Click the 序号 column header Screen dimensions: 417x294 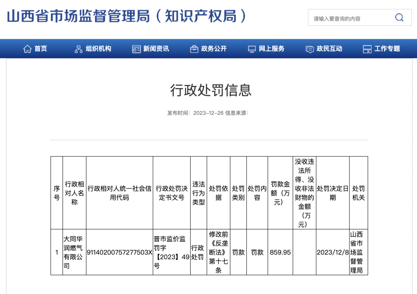tap(57, 193)
